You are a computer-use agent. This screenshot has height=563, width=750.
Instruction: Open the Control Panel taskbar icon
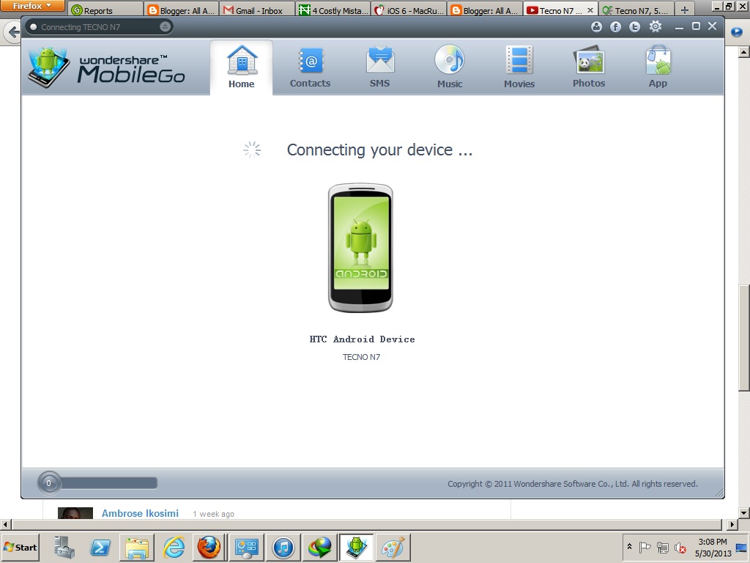pyautogui.click(x=246, y=547)
